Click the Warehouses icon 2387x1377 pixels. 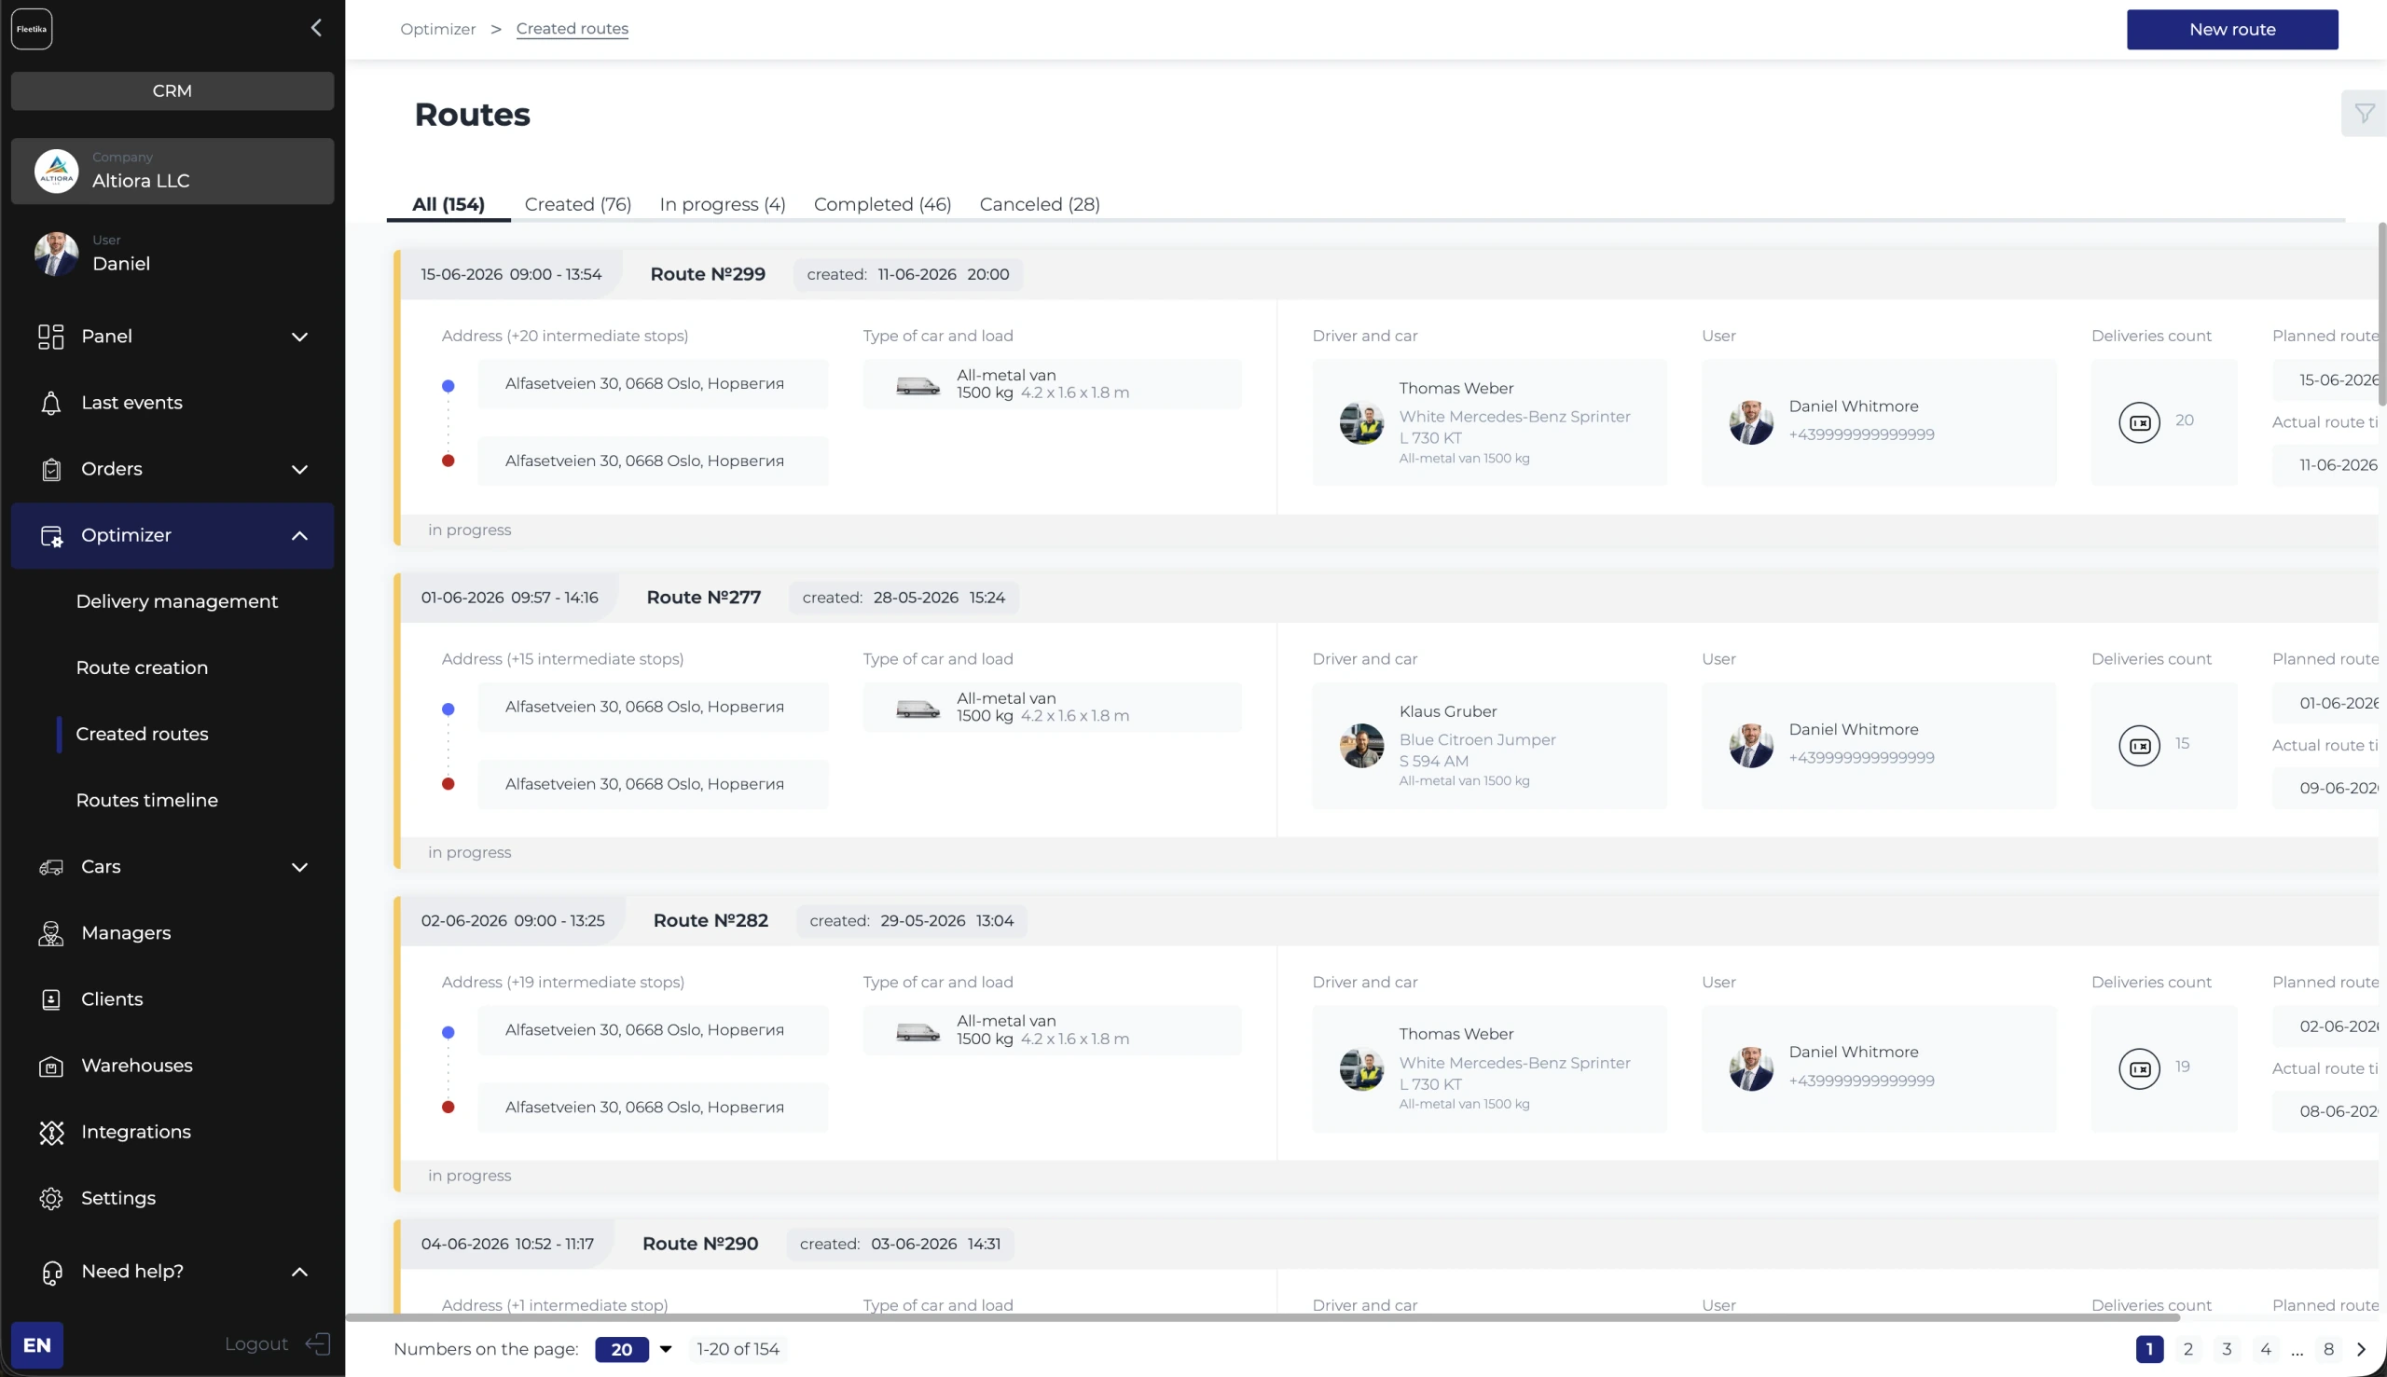click(x=51, y=1066)
